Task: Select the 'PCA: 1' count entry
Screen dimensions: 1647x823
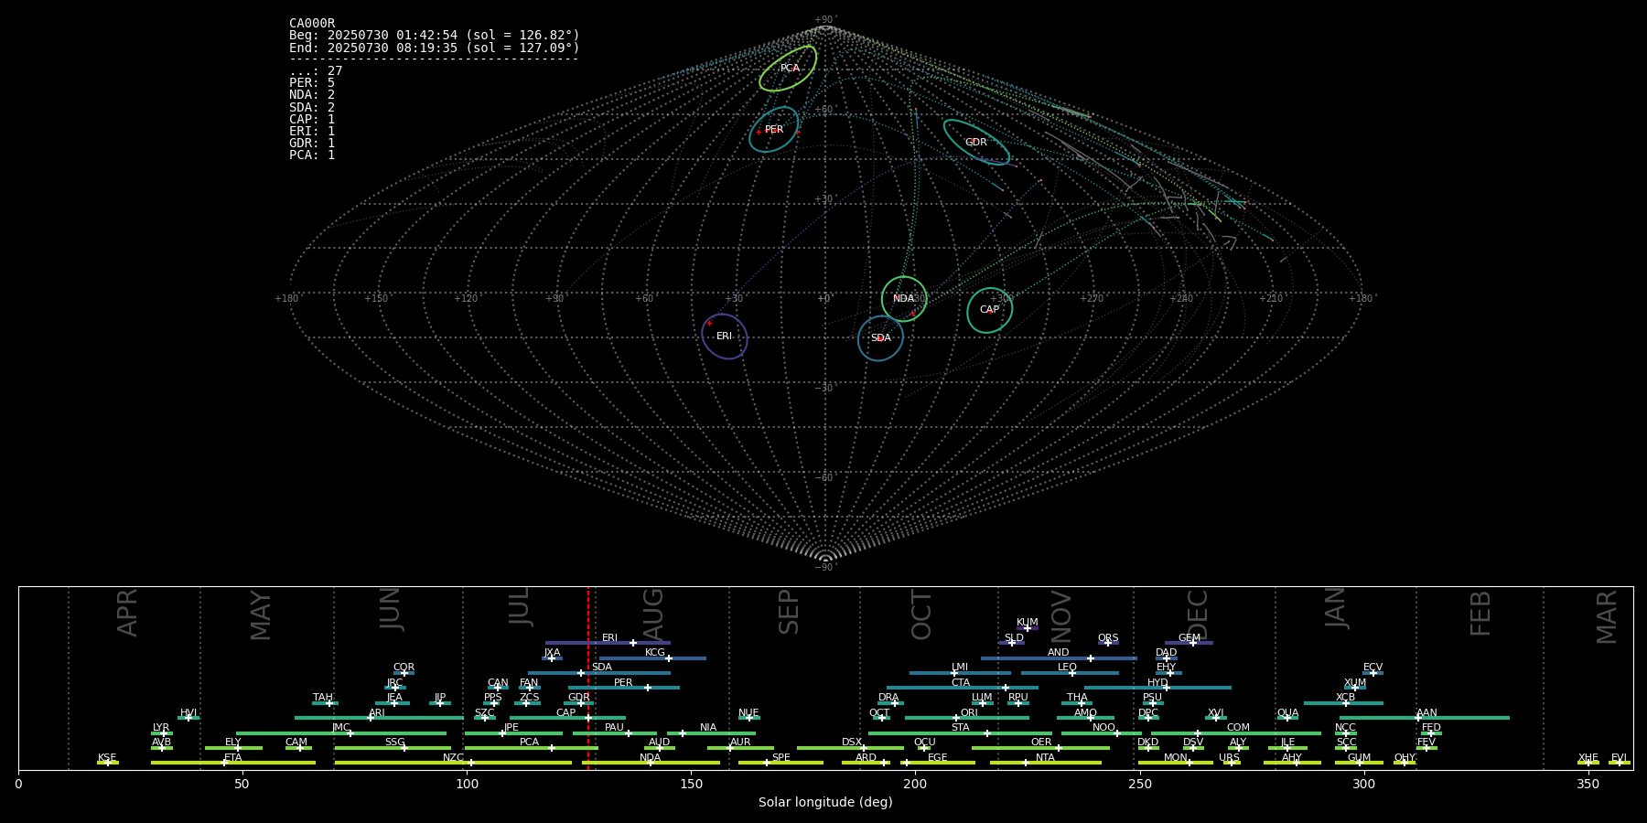Action: [312, 155]
